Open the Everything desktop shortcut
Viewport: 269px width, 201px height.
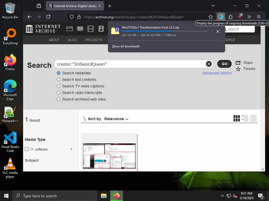(10, 37)
